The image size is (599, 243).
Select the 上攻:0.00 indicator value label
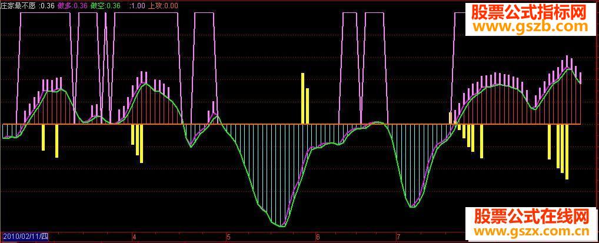tap(162, 6)
